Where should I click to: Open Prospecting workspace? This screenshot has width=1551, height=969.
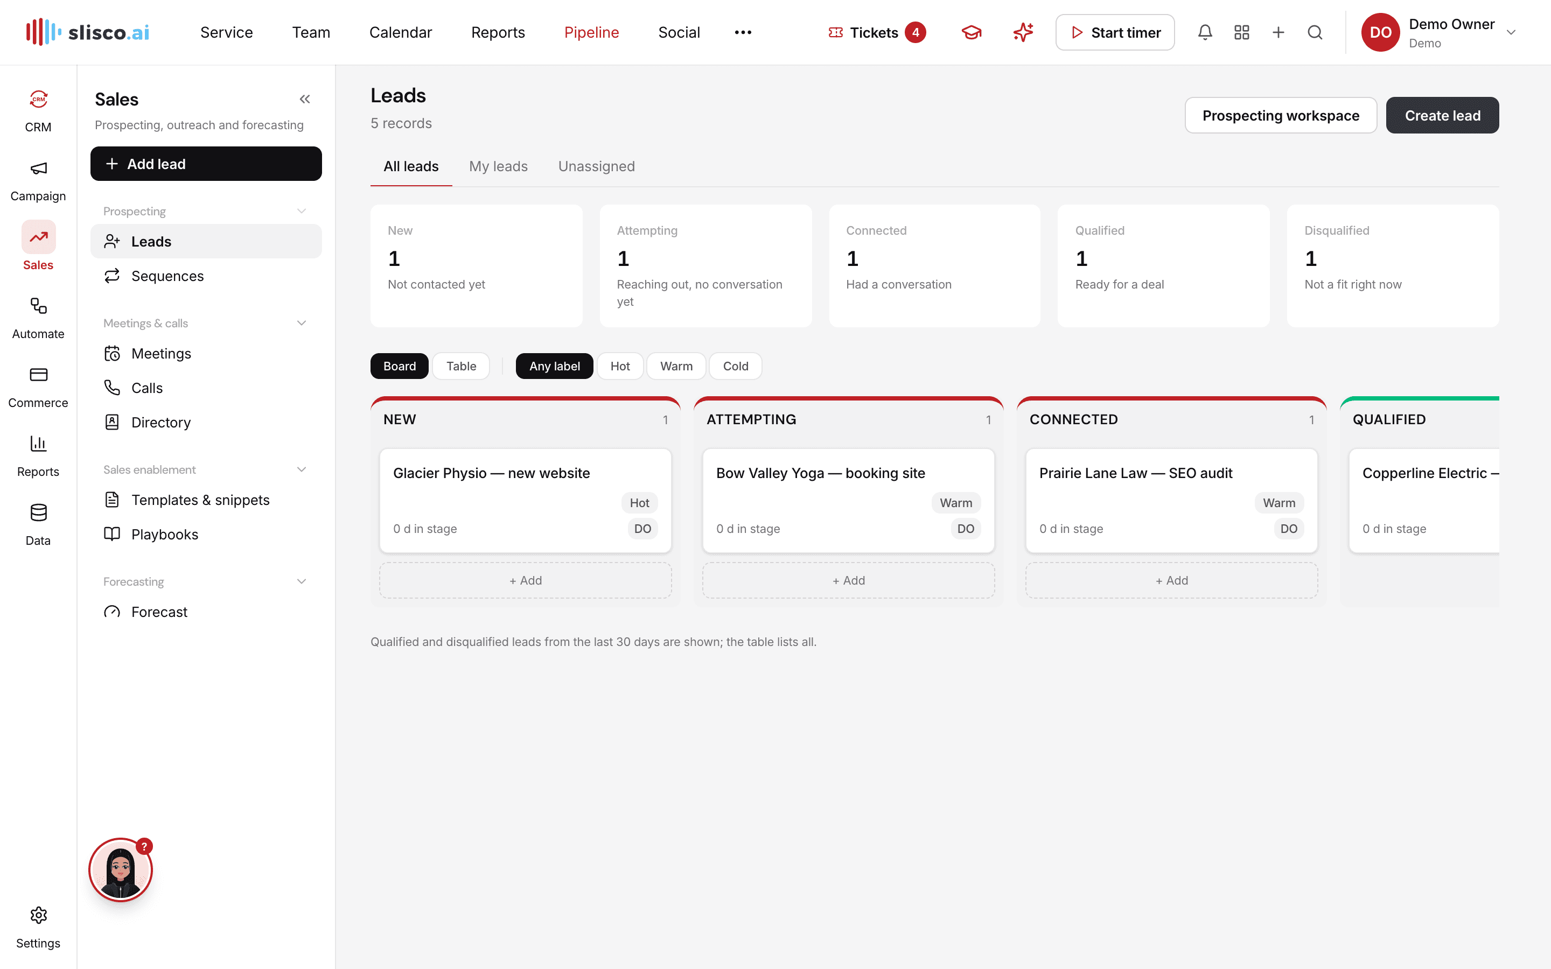(1281, 115)
